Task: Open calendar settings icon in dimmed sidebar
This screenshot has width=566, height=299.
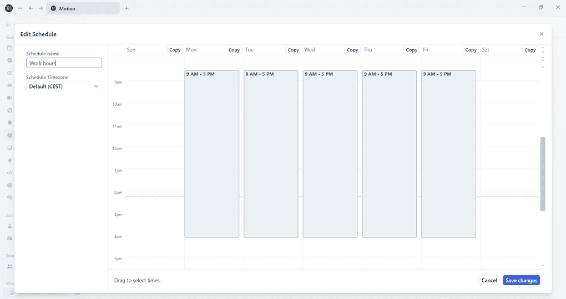Action: point(10,48)
